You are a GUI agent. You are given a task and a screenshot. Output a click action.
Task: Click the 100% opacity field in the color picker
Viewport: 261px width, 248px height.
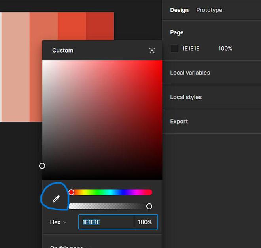(x=146, y=222)
